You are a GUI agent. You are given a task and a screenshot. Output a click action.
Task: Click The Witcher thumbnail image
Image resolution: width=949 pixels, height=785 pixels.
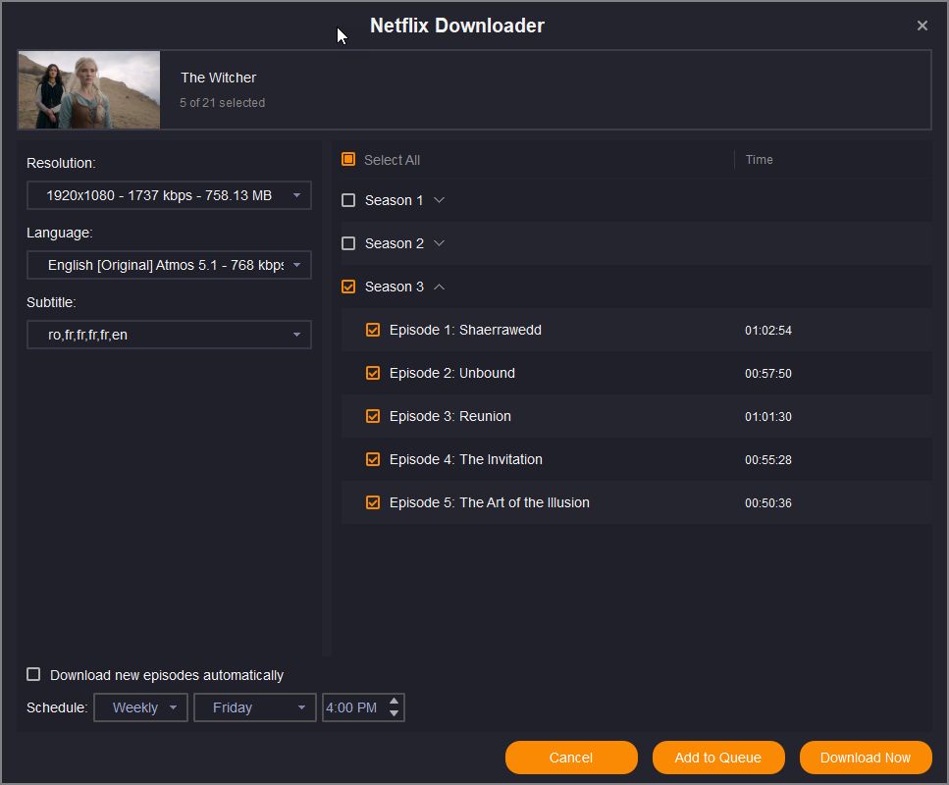tap(89, 90)
